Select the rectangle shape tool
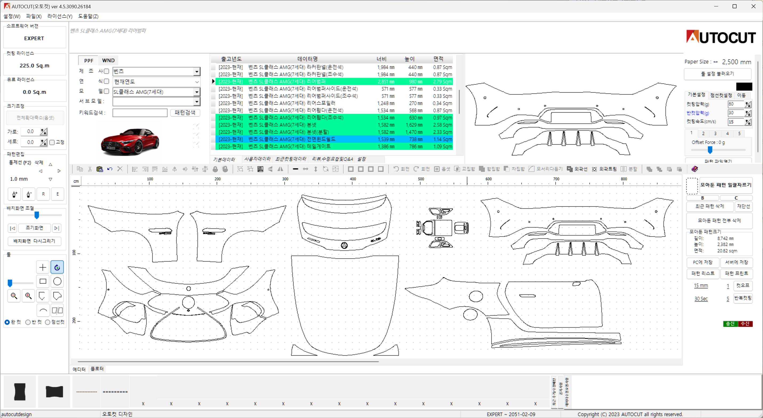This screenshot has height=418, width=763. pyautogui.click(x=43, y=281)
